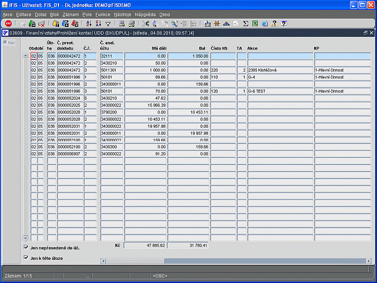Sort descending with the Z-A icon
The height and width of the screenshot is (283, 377).
point(98,24)
